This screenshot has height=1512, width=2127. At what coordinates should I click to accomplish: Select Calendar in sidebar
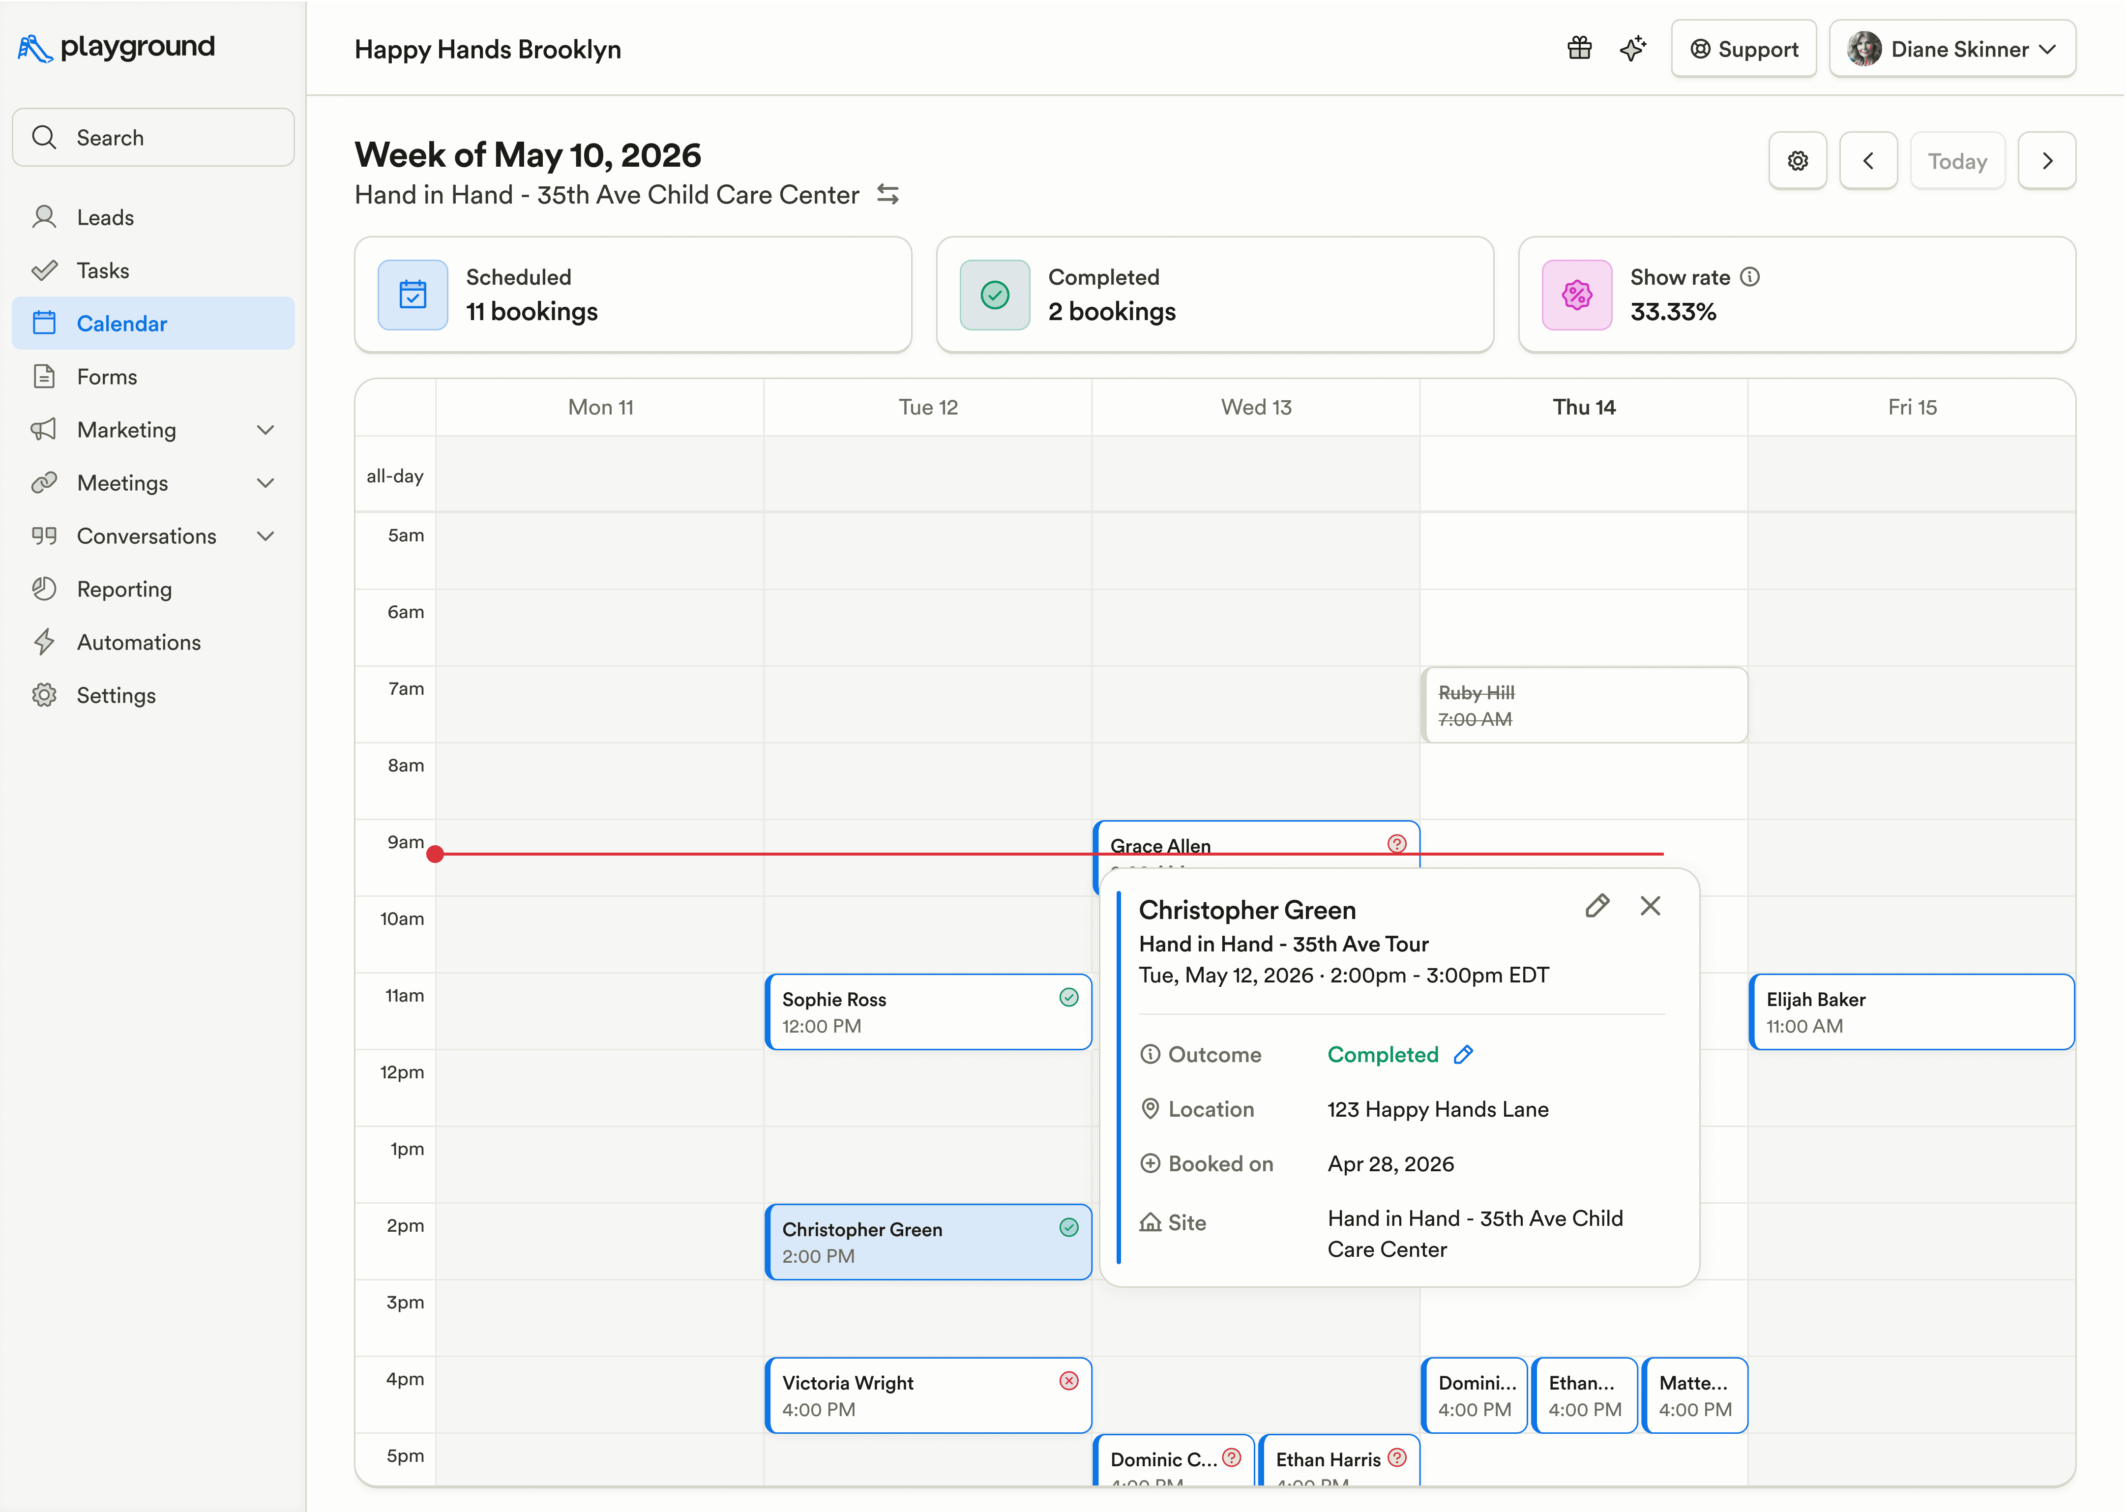[x=153, y=324]
